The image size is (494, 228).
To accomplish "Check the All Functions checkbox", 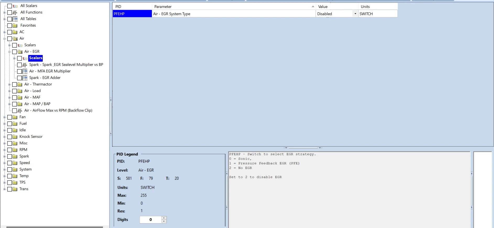I will (x=10, y=12).
